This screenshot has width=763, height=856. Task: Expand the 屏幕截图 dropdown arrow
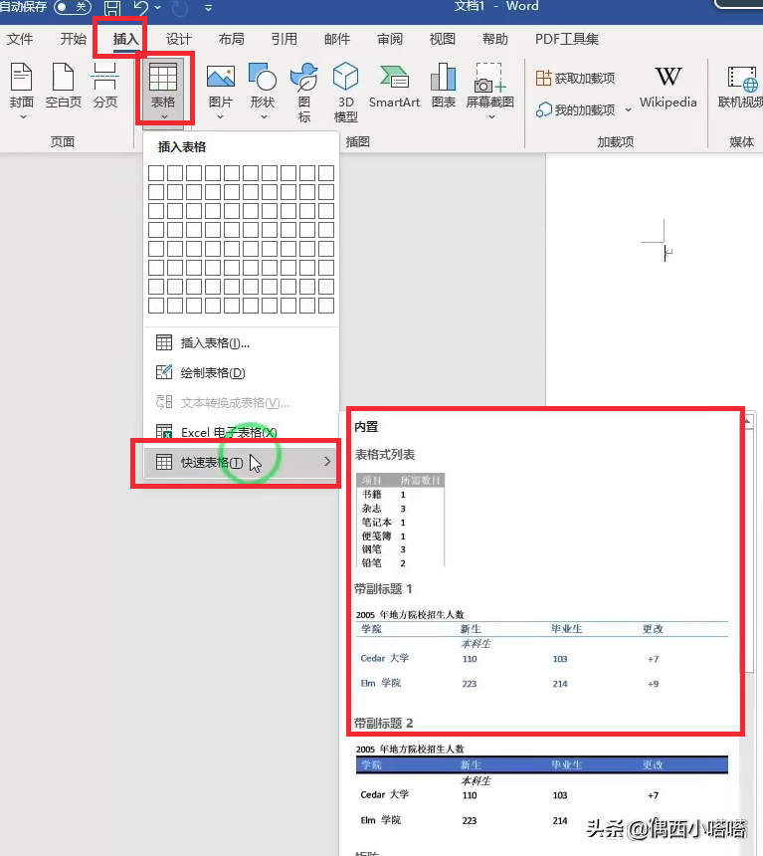(x=491, y=116)
